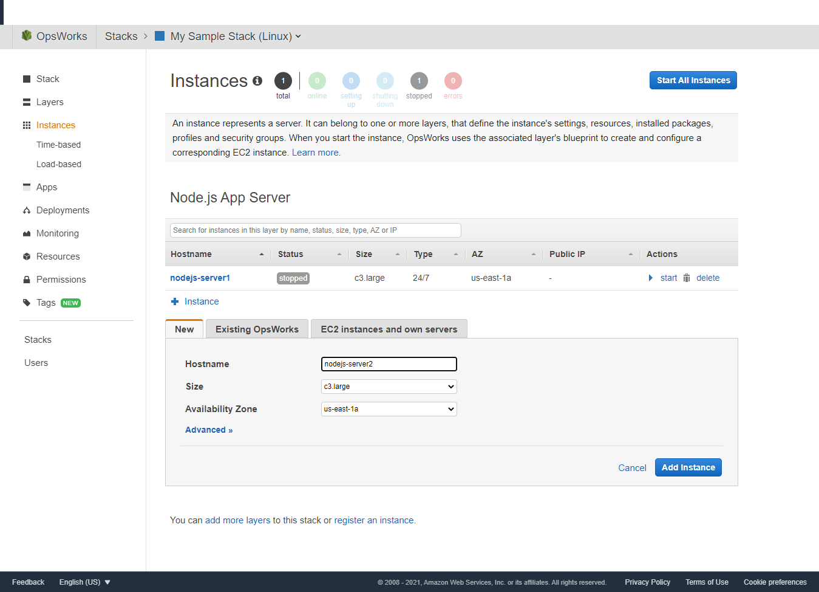
Task: Click Start All Instances button
Action: click(693, 80)
